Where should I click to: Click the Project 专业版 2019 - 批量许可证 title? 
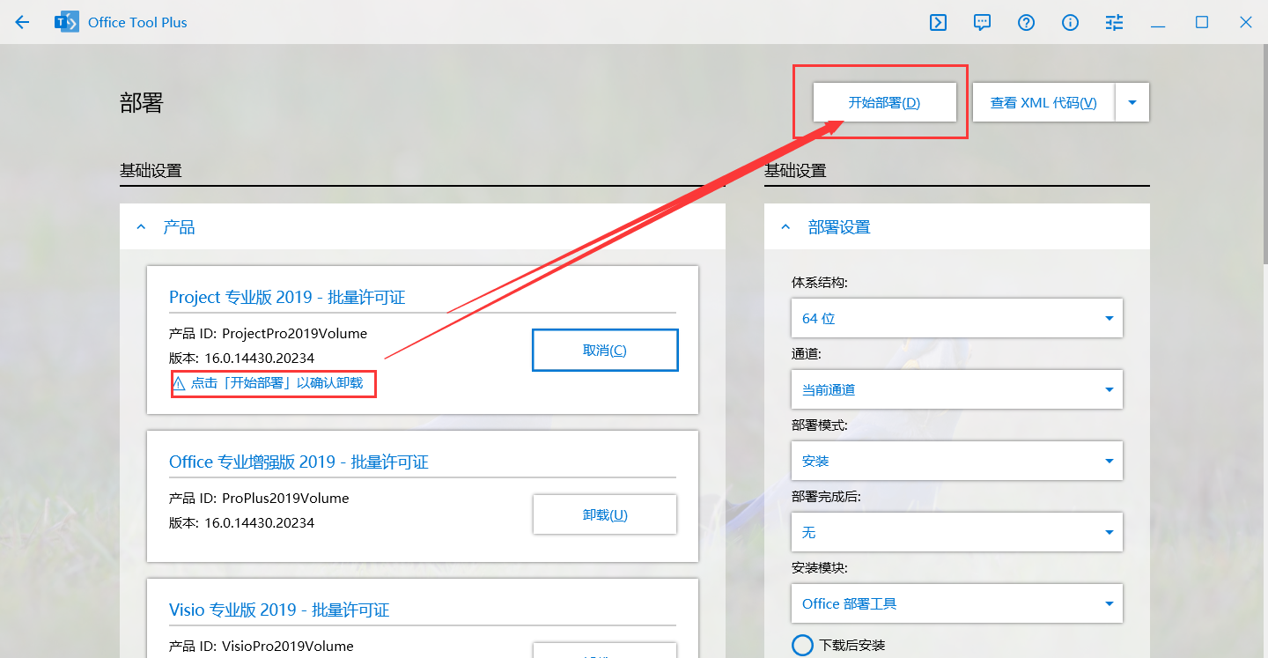(287, 298)
